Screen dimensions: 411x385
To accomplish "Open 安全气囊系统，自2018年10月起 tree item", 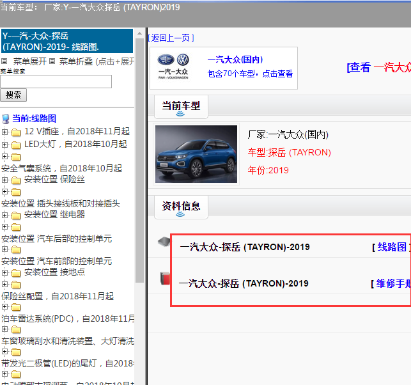I will click(61, 168).
